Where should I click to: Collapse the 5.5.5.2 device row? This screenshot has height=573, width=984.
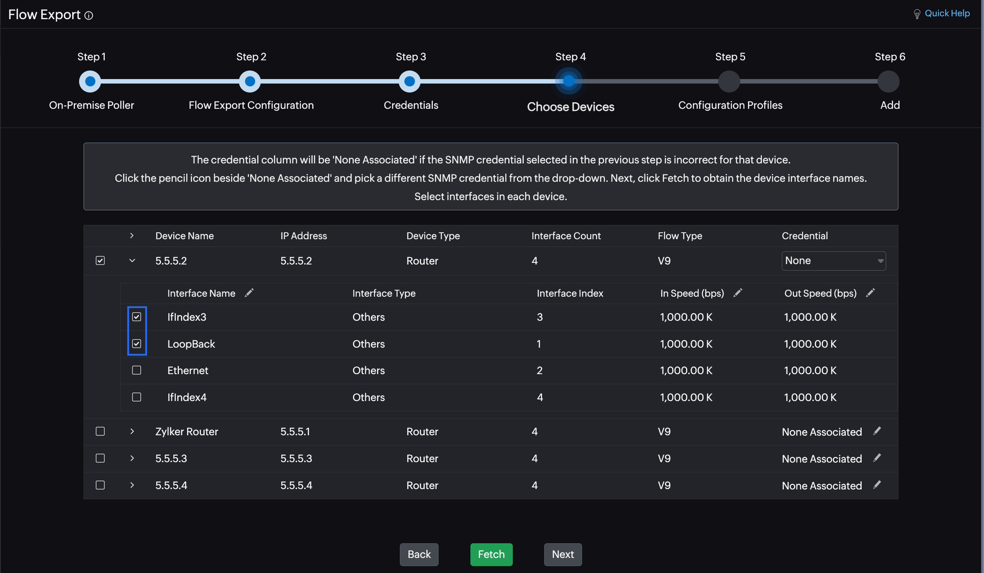tap(132, 261)
